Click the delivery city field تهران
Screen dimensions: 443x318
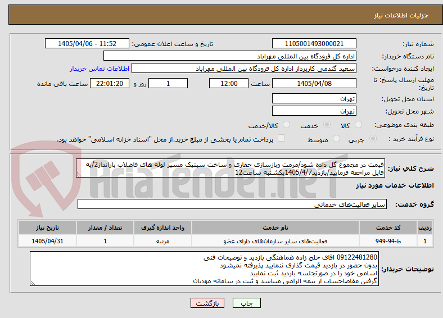click(x=314, y=111)
